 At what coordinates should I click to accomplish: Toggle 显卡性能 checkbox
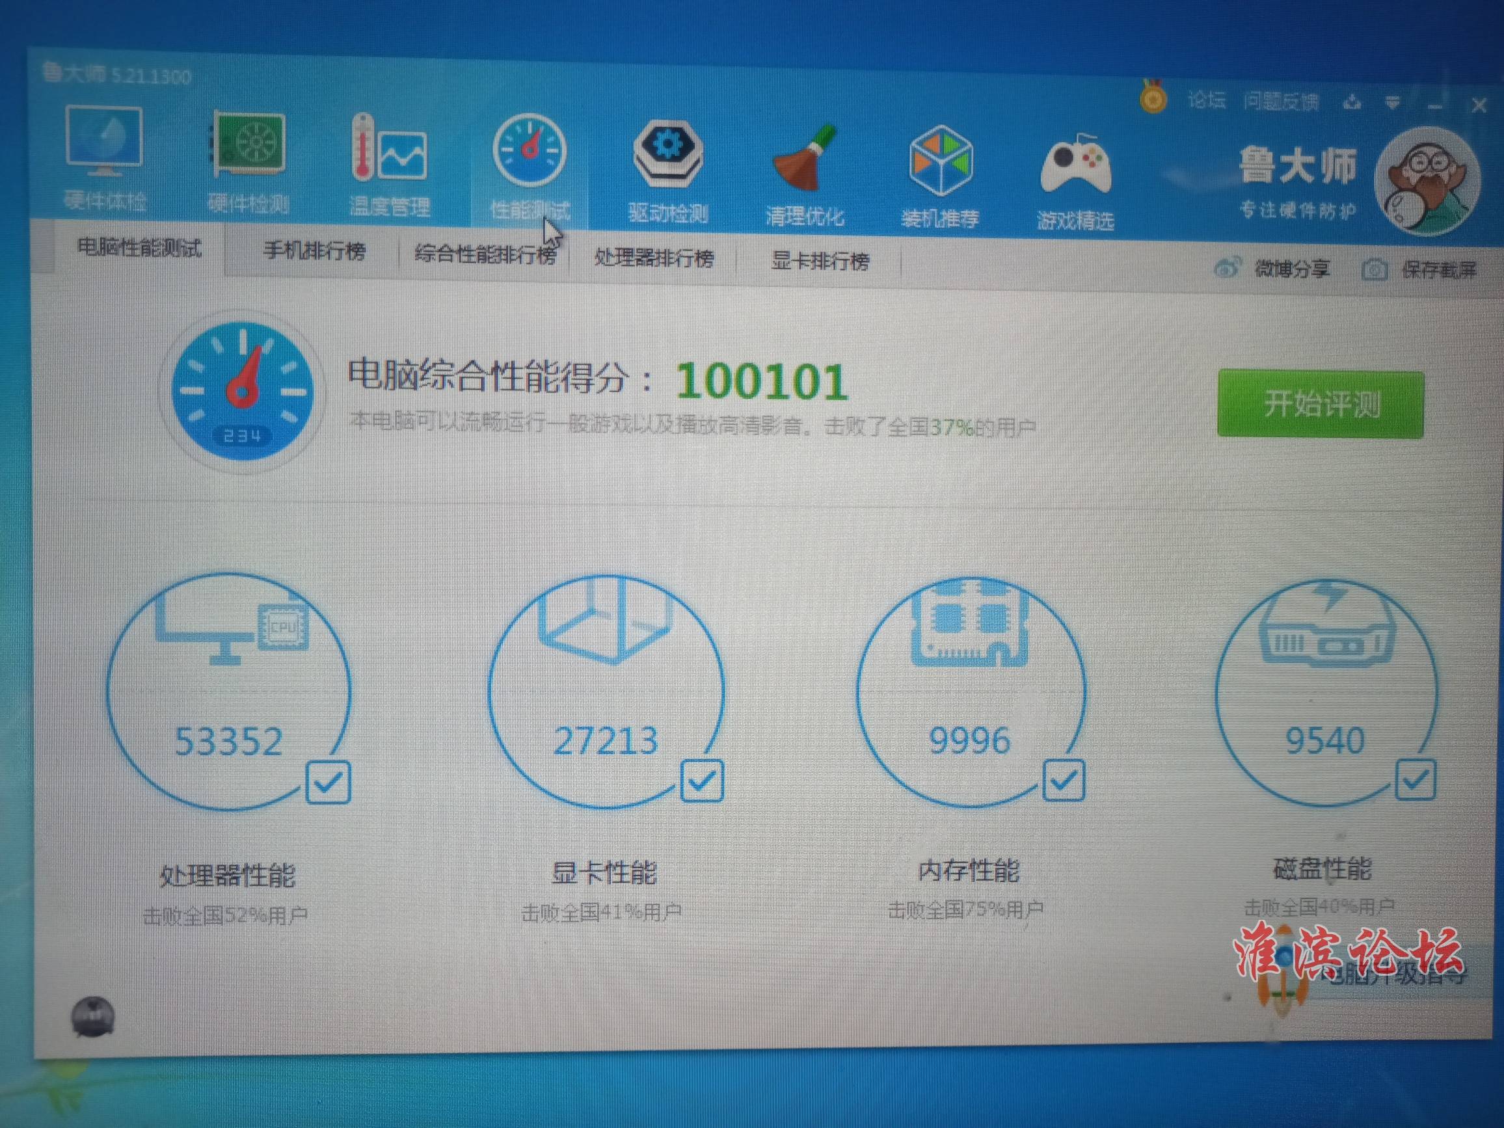click(702, 781)
